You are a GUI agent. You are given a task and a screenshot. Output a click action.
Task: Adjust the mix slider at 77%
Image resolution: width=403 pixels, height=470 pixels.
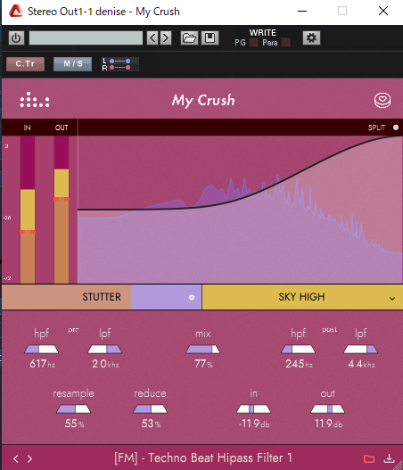tap(203, 350)
